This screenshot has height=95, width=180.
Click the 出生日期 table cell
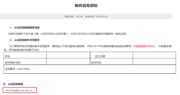(x=111, y=55)
